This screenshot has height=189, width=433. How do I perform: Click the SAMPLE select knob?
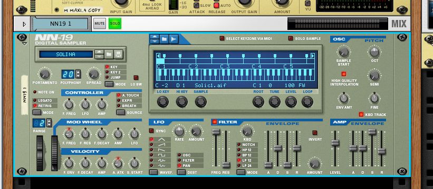click(201, 102)
